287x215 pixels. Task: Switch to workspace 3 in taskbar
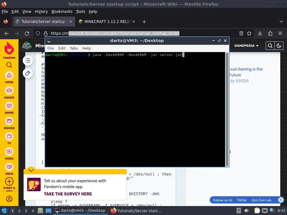(26, 211)
